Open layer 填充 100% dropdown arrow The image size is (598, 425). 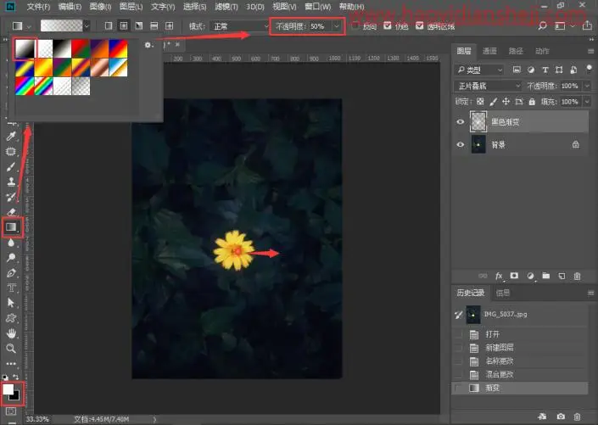click(587, 102)
